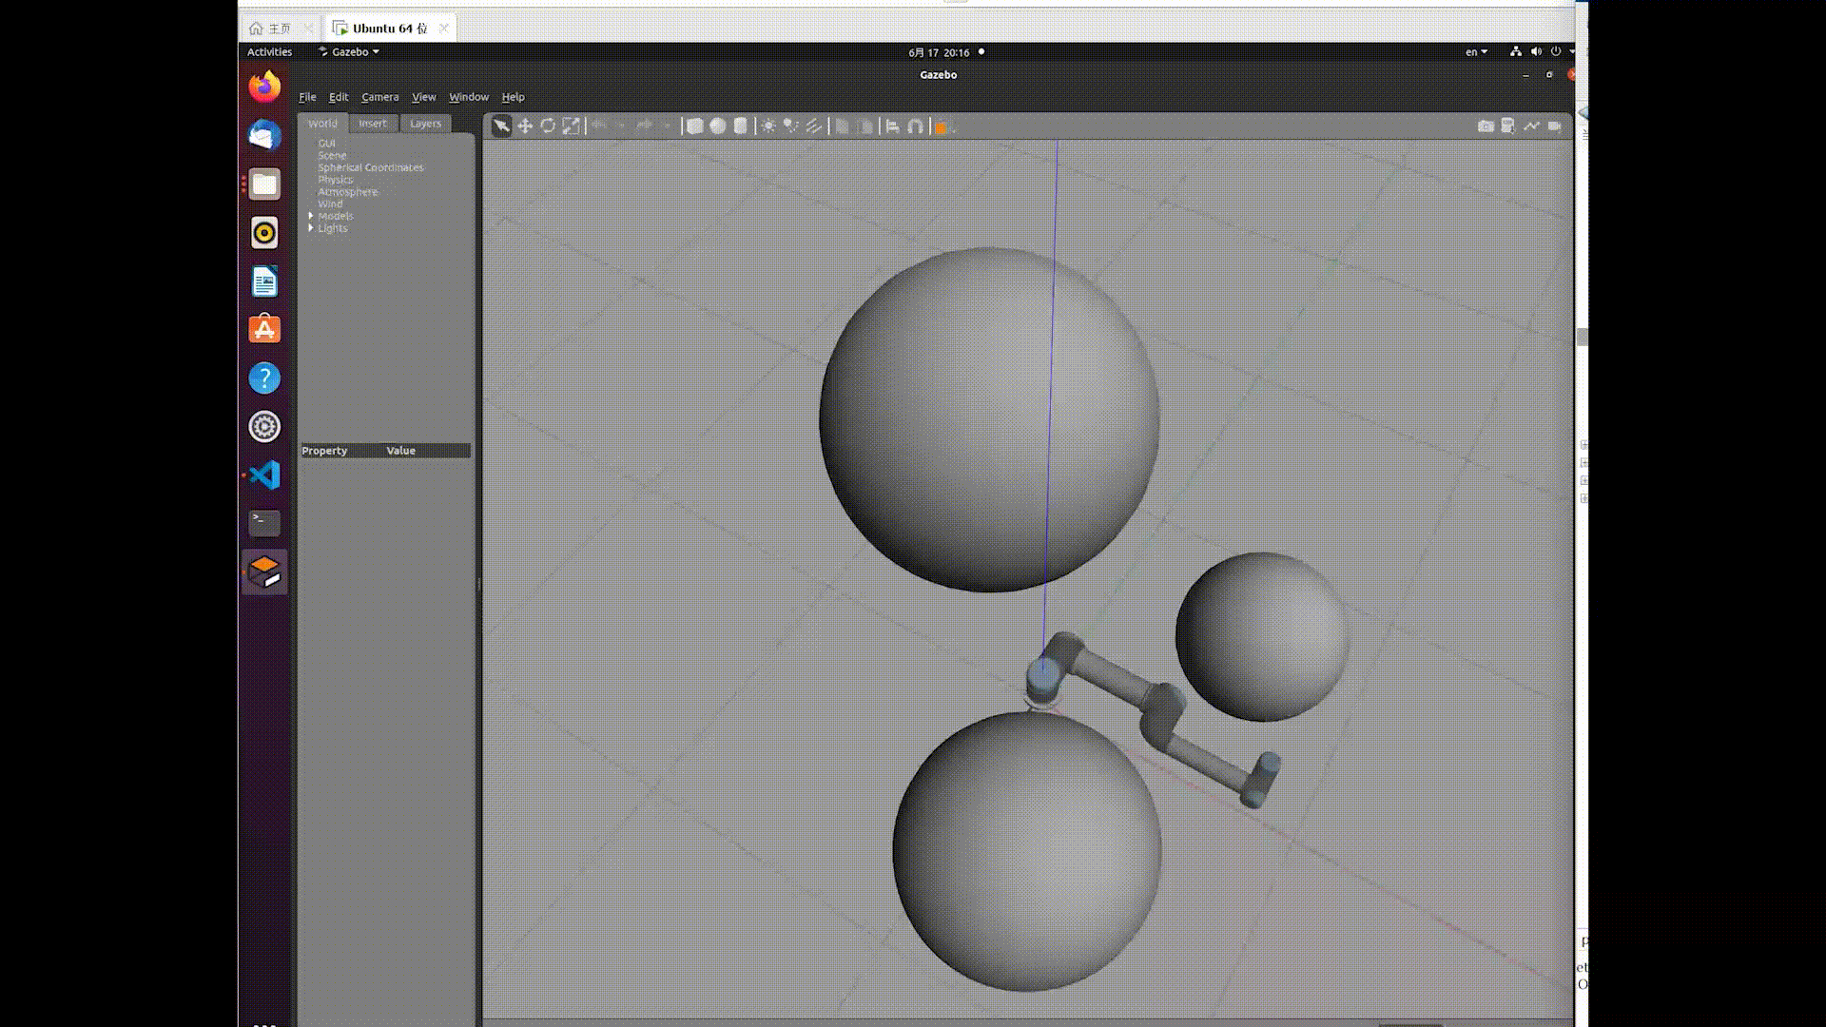The height and width of the screenshot is (1027, 1826).
Task: Expand the Models tree node
Action: [x=311, y=216]
